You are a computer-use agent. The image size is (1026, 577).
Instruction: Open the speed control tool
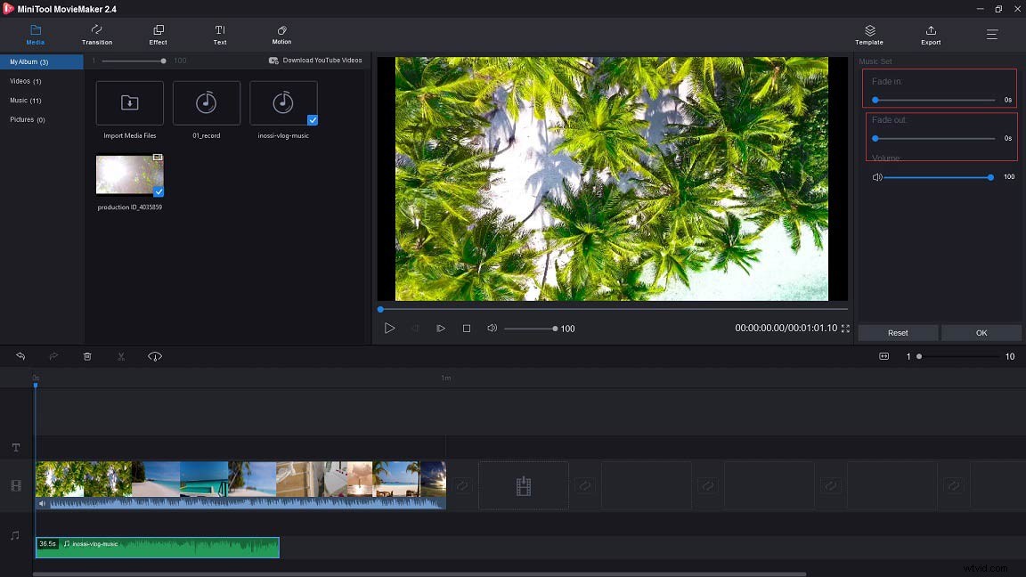click(x=154, y=356)
